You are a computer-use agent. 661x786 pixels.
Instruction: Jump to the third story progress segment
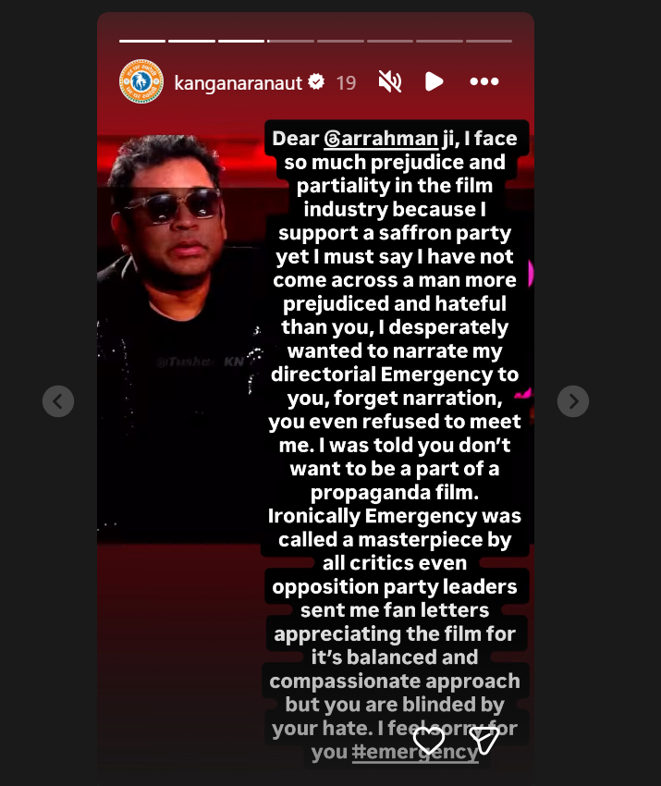(241, 41)
